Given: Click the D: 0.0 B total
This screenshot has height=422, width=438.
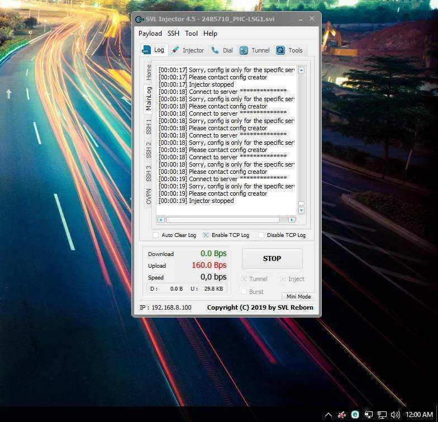Looking at the screenshot, I should (166, 288).
